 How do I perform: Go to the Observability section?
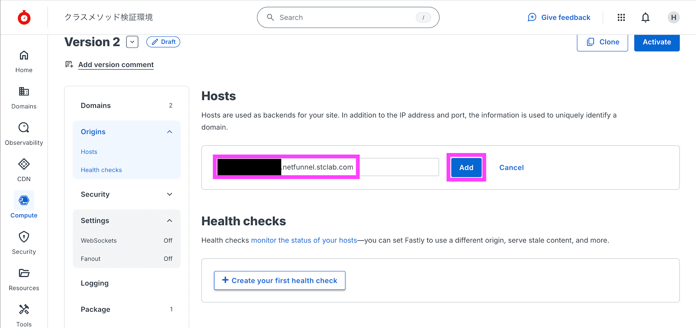(24, 128)
